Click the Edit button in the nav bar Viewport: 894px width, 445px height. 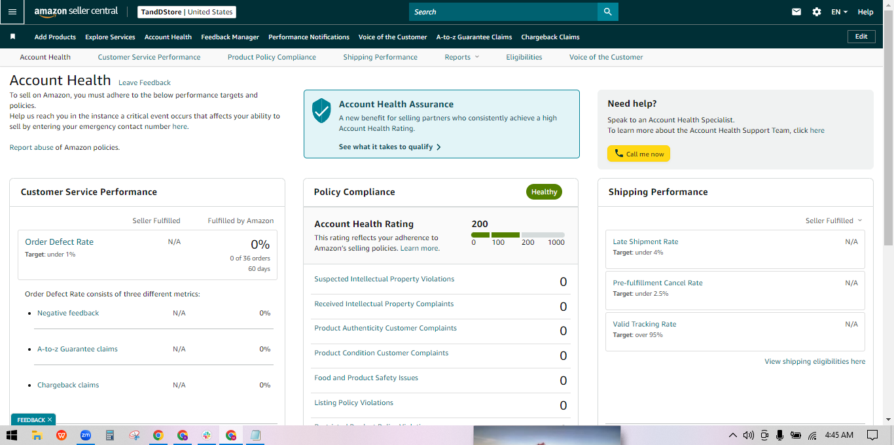point(861,37)
